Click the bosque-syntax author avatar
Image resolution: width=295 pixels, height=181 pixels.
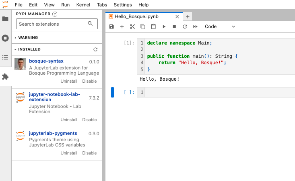(x=20, y=64)
